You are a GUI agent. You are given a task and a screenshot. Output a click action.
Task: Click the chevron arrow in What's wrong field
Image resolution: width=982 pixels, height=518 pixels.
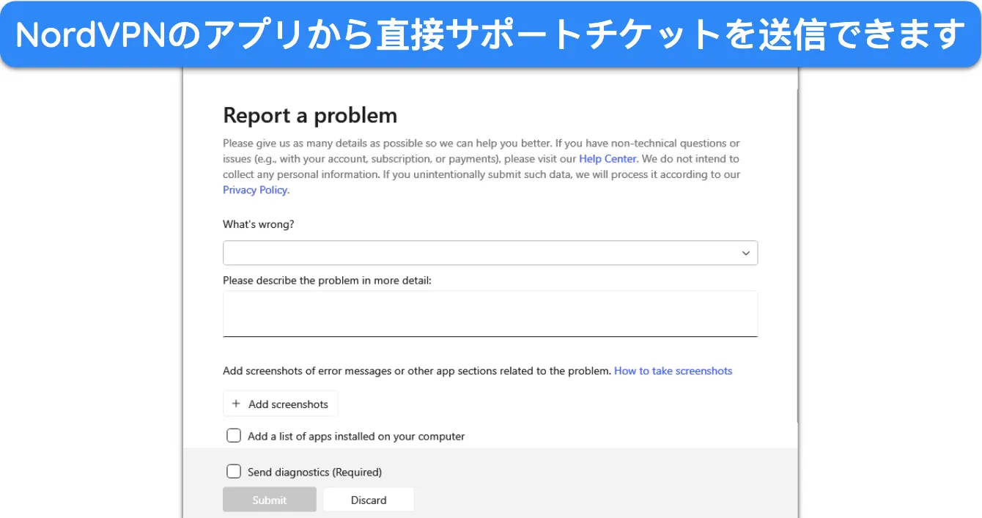click(745, 254)
